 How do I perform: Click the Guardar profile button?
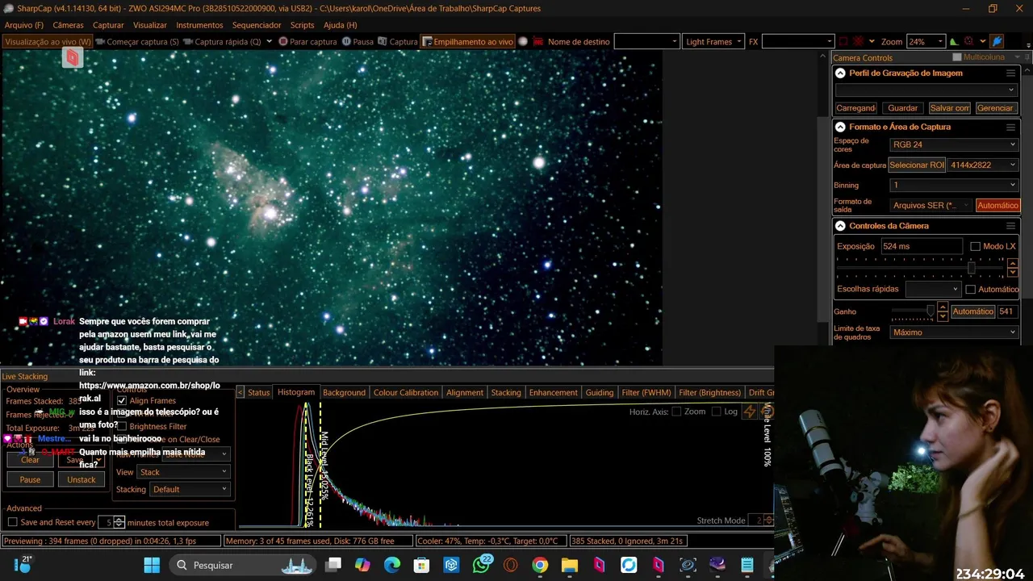point(902,108)
